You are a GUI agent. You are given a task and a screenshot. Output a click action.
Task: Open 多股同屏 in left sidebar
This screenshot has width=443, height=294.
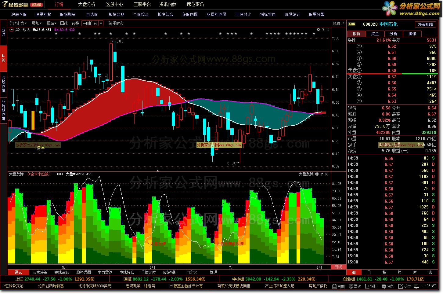pos(3,84)
